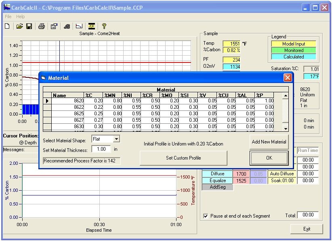
Task: Click the %Carbon field 0.82 %
Action: coord(231,50)
